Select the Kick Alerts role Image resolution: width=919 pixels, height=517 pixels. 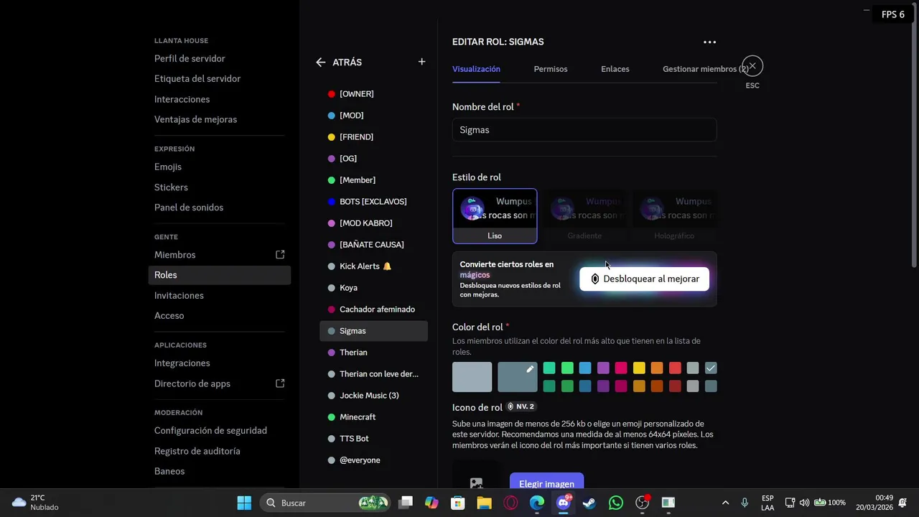click(x=373, y=266)
